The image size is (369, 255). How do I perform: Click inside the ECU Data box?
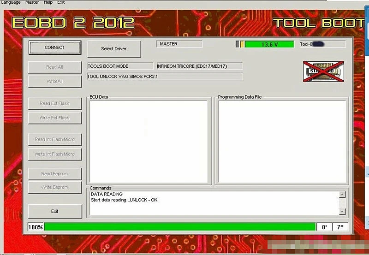click(149, 142)
